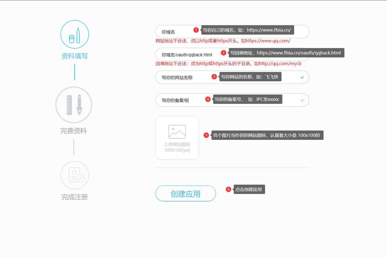The width and height of the screenshot is (387, 258).
Task: Click the 100X100(px) size hint text
Action: pyautogui.click(x=177, y=150)
